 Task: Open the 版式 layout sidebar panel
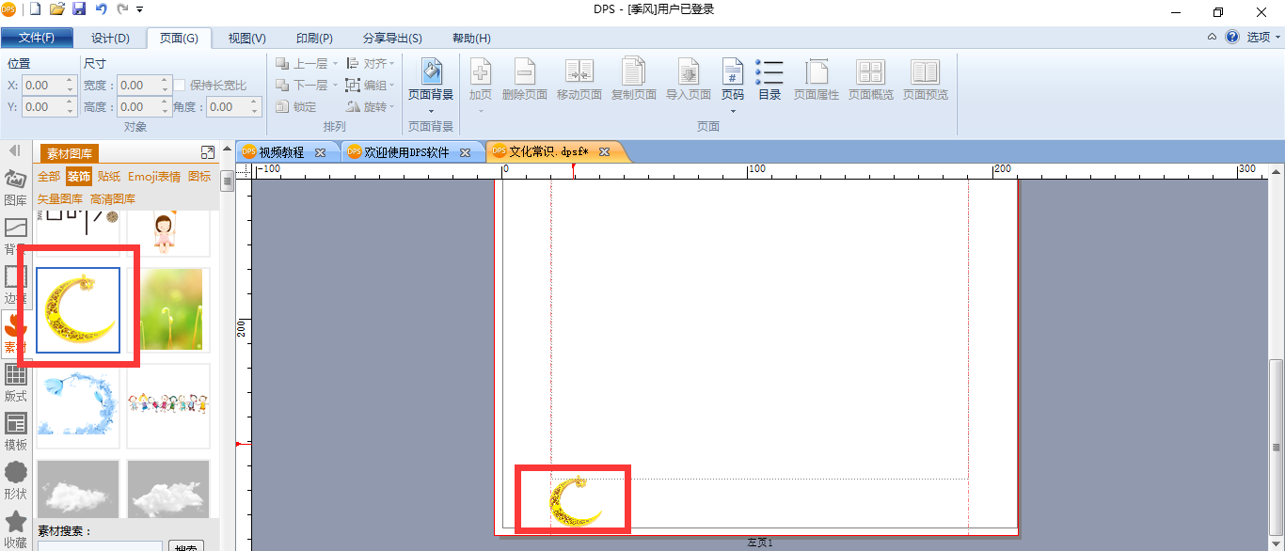click(x=15, y=382)
